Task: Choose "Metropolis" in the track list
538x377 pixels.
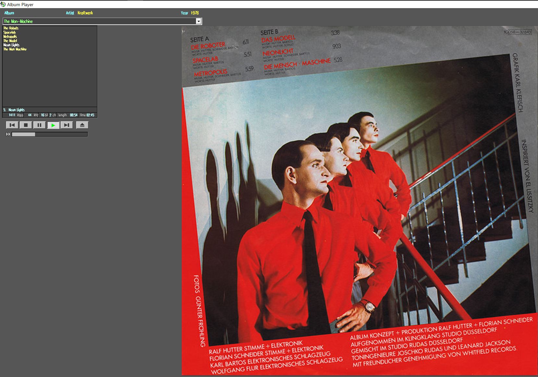Action: click(x=10, y=37)
